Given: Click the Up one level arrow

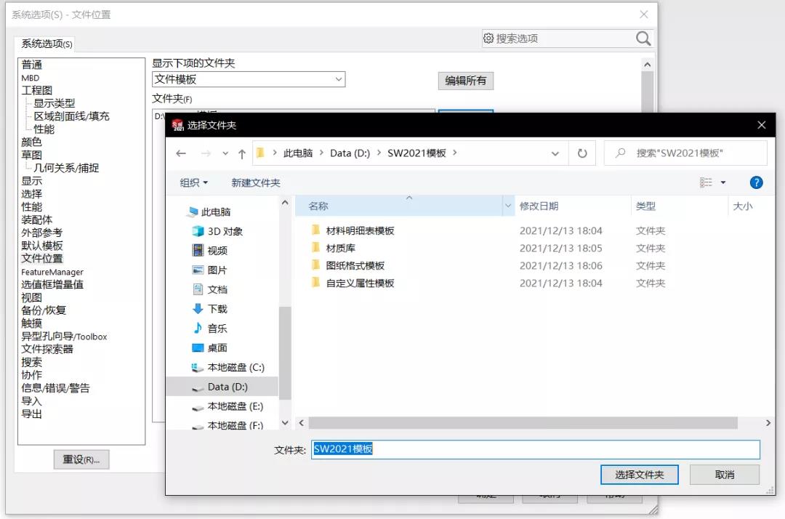Looking at the screenshot, I should tap(242, 153).
